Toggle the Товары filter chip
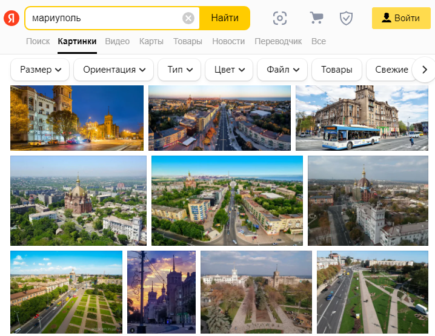Image resolution: width=435 pixels, height=336 pixels. pyautogui.click(x=336, y=70)
